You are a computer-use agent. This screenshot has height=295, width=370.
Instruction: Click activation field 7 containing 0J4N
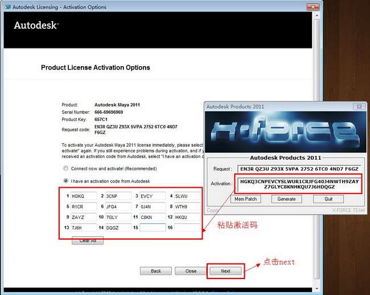pos(153,207)
